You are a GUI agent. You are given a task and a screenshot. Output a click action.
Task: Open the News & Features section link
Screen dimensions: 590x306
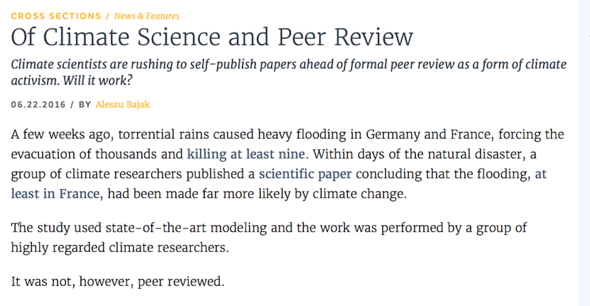coord(147,16)
